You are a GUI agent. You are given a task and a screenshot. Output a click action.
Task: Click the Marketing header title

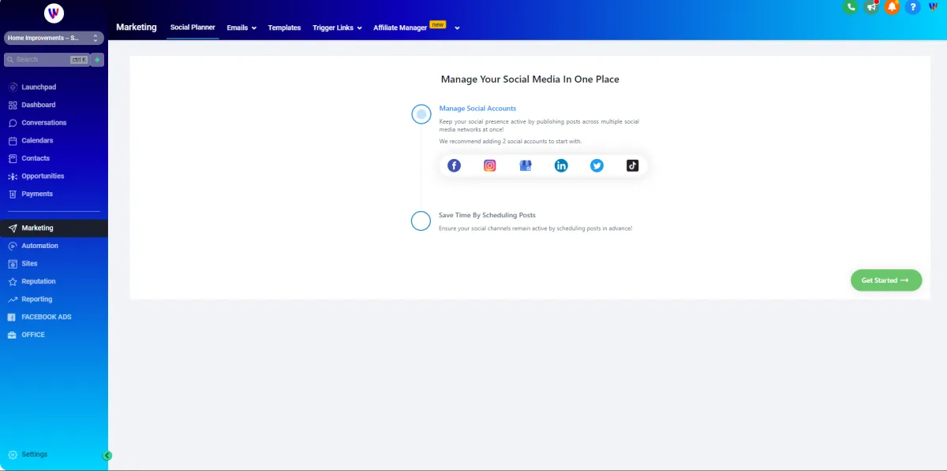137,27
